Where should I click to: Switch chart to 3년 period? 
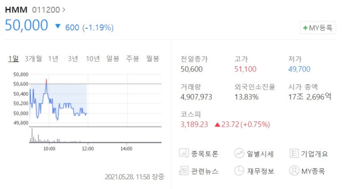pyautogui.click(x=73, y=59)
